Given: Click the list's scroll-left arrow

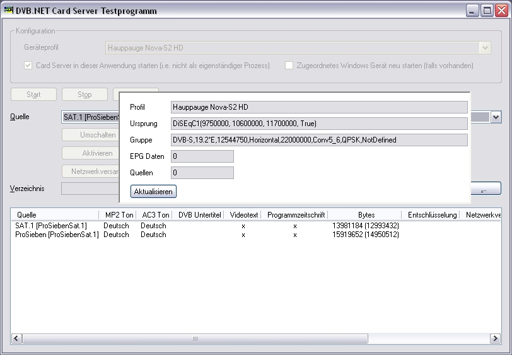Looking at the screenshot, I should coord(16,339).
